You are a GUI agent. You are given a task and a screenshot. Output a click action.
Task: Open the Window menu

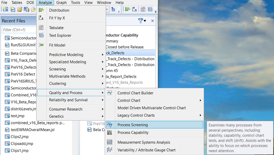pos(104,3)
